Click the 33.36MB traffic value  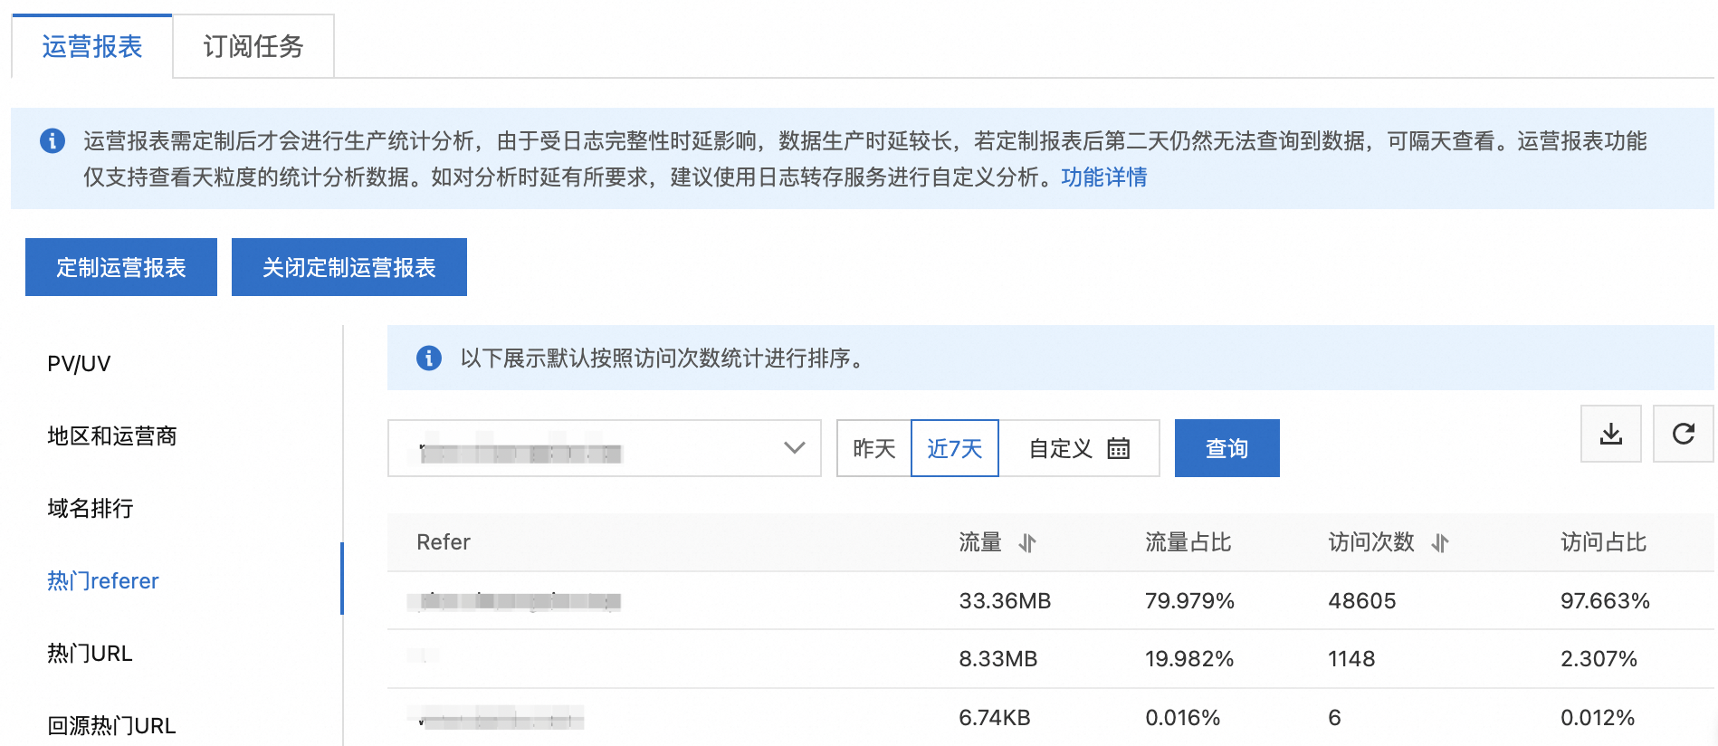1005,601
